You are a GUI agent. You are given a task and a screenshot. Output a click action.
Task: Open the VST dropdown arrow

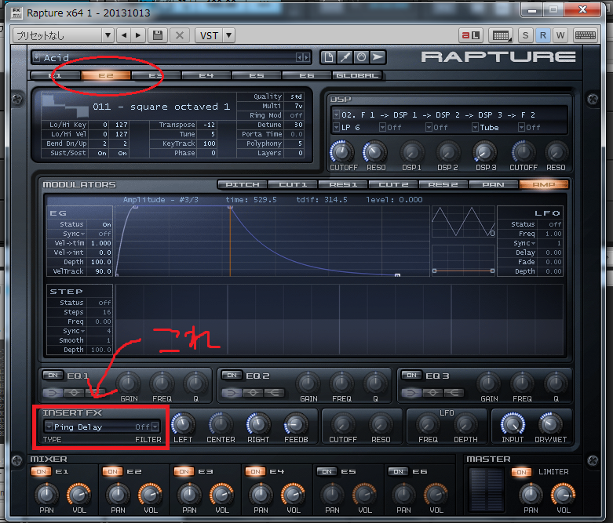[x=228, y=35]
